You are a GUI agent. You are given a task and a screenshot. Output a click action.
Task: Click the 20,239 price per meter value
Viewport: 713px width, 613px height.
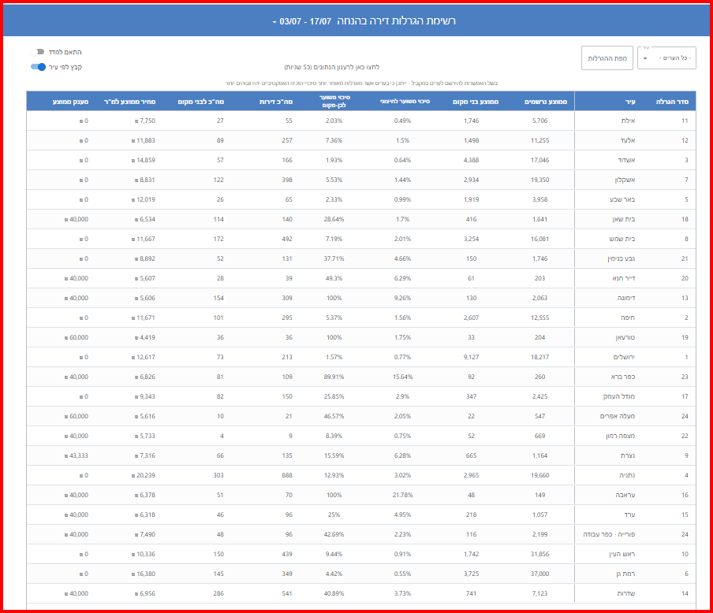pyautogui.click(x=144, y=475)
